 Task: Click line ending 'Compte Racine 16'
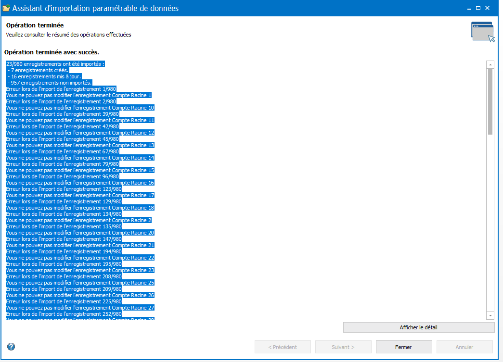[x=80, y=183]
